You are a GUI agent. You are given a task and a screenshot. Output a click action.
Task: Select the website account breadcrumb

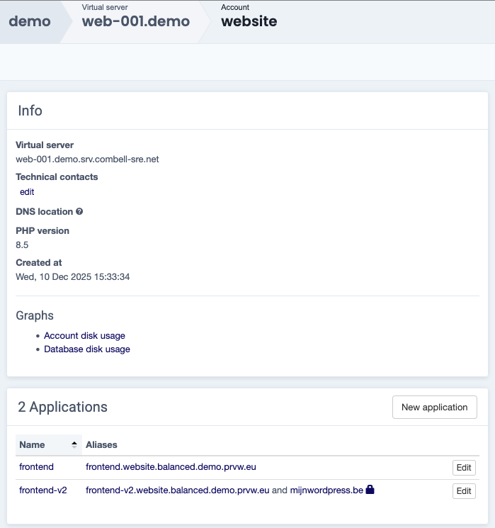[x=249, y=21]
